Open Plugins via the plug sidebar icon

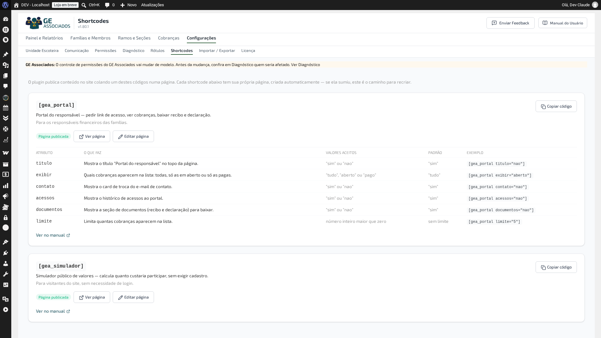click(6, 253)
